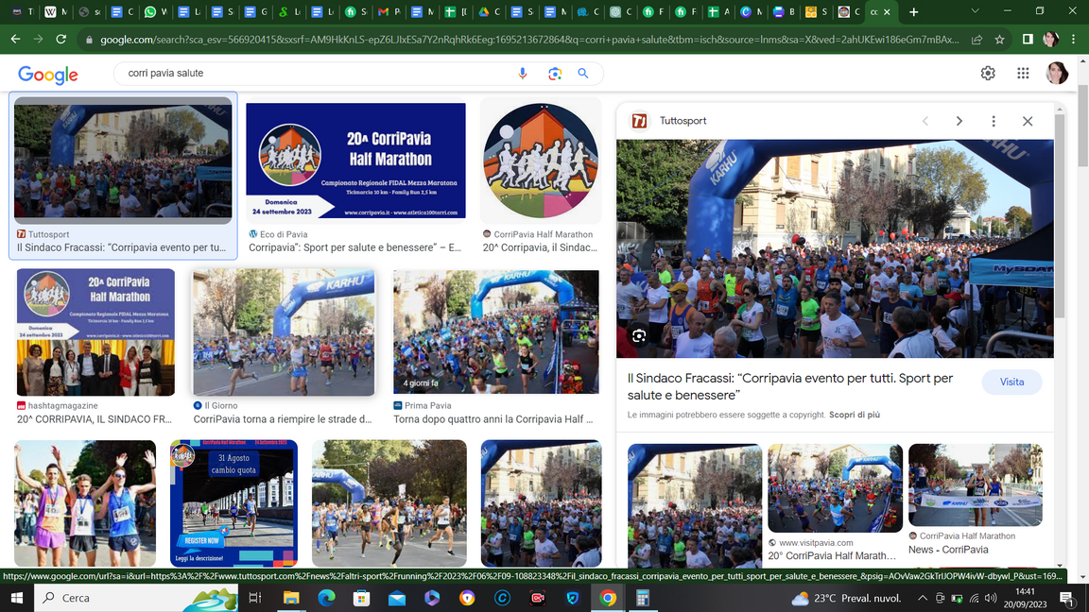Click Lens icon on preview image
1089x612 pixels.
(639, 336)
